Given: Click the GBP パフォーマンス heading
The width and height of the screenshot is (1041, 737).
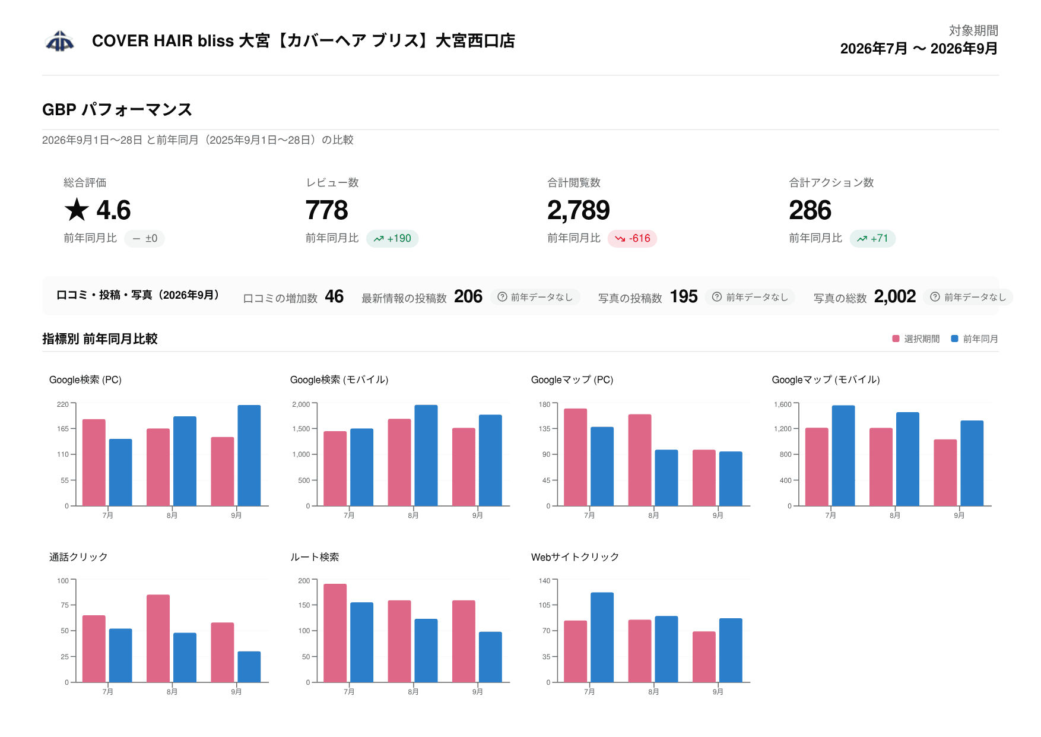Looking at the screenshot, I should tap(117, 110).
